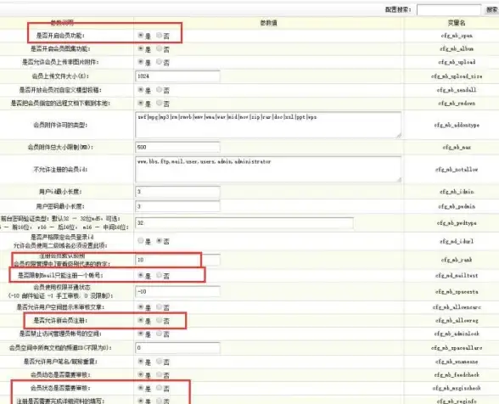This screenshot has width=499, height=404.
Task: Select 是 for 是否限制Email只能注册一个帐号
Action: tap(141, 275)
